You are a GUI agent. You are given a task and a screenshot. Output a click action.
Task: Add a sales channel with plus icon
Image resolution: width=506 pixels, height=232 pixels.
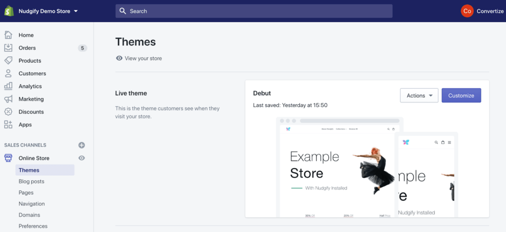pos(82,145)
